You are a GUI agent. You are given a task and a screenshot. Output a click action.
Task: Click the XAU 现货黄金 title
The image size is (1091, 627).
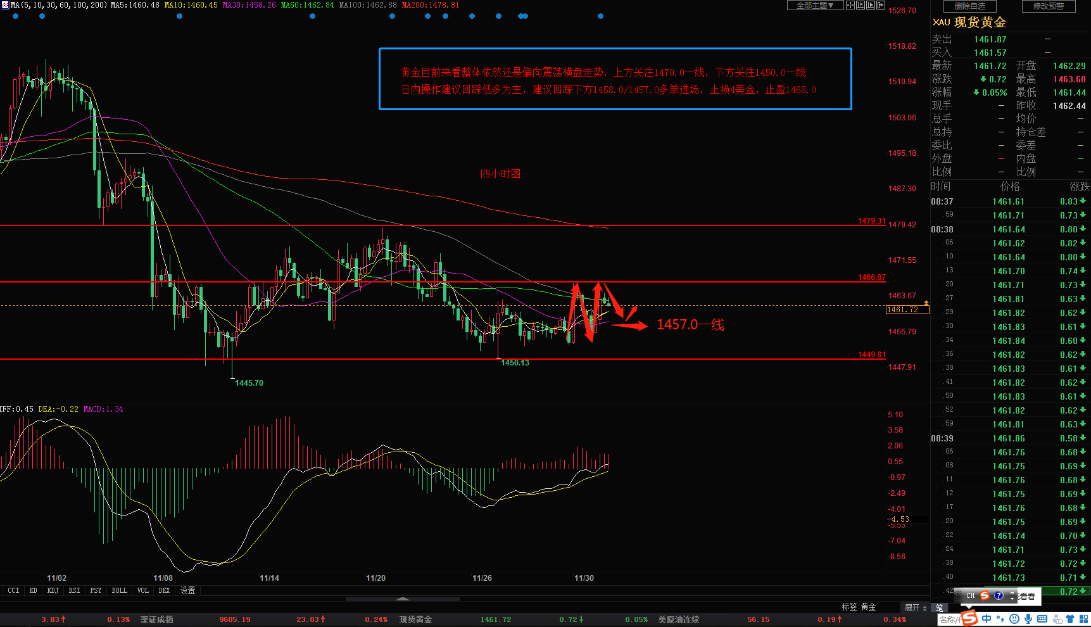tap(969, 22)
